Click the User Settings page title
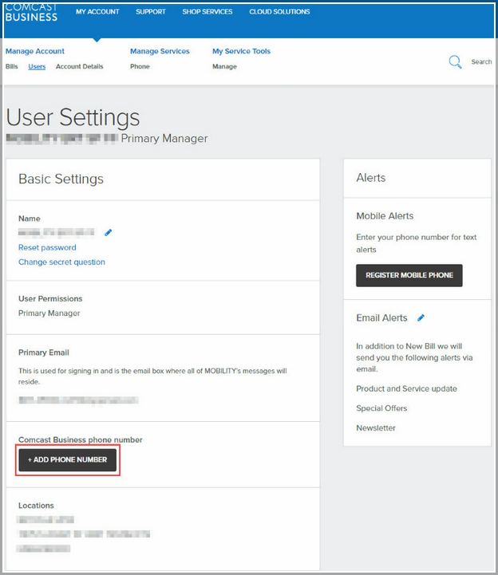Screen dimensions: 498x575 (73, 117)
